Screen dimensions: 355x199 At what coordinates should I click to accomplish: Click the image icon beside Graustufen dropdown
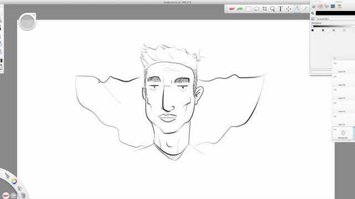[x=313, y=19]
